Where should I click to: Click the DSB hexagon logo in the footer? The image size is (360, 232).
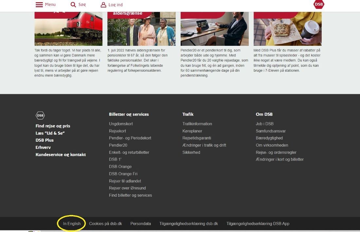[40, 115]
